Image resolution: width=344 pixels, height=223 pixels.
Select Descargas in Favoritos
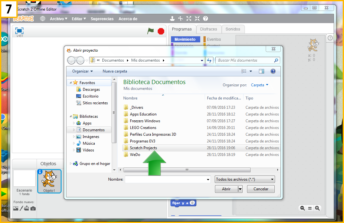coord(88,90)
